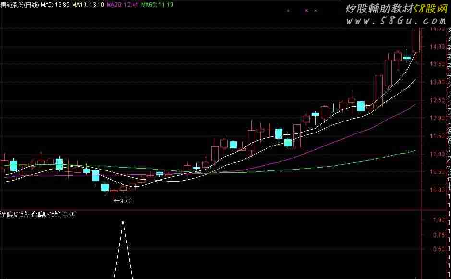Click the rightmost pink x marker at top
The height and width of the screenshot is (279, 451).
[316, 10]
